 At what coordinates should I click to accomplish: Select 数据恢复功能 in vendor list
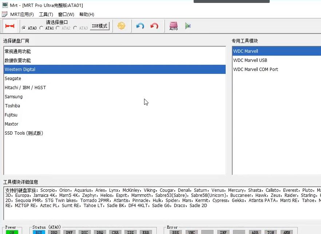pyautogui.click(x=115, y=60)
